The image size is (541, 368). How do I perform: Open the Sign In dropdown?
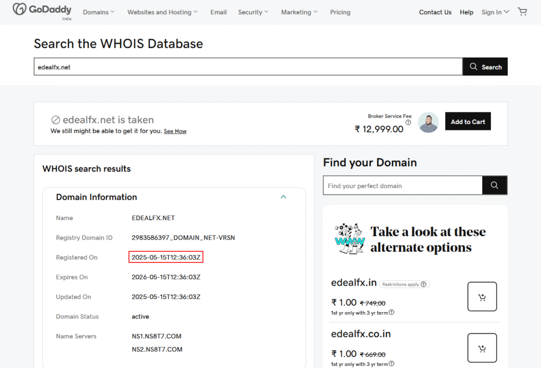495,12
